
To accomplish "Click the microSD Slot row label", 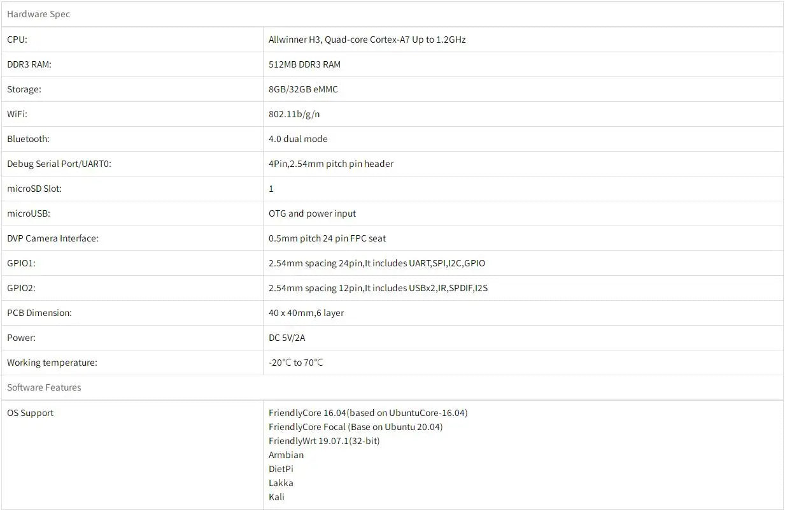I will tap(34, 189).
